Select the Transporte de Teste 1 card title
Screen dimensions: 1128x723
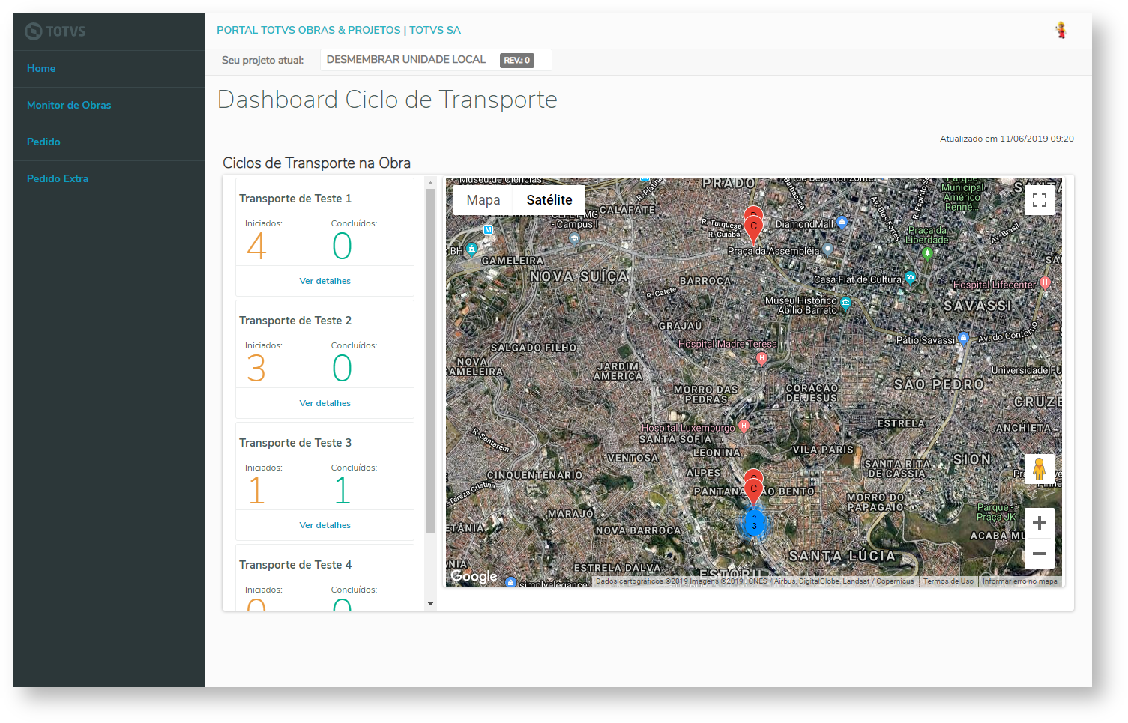(295, 199)
